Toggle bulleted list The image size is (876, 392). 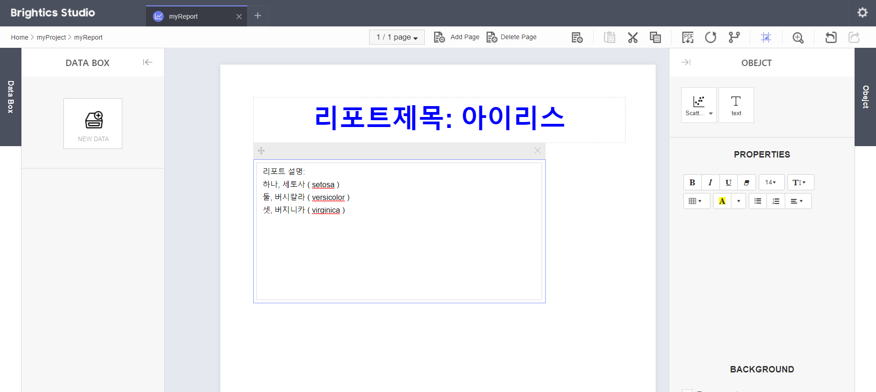[x=758, y=201]
